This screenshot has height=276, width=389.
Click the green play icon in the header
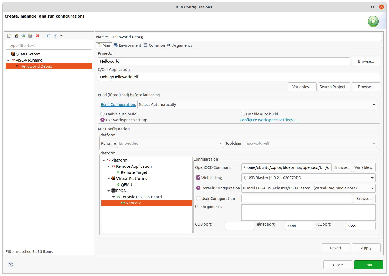click(x=373, y=21)
